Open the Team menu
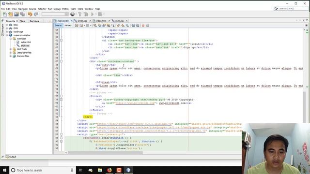Viewport: 310px width, 174px height. click(x=73, y=9)
